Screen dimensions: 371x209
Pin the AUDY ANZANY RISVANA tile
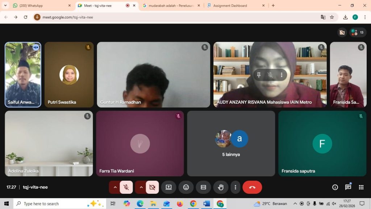point(259,75)
